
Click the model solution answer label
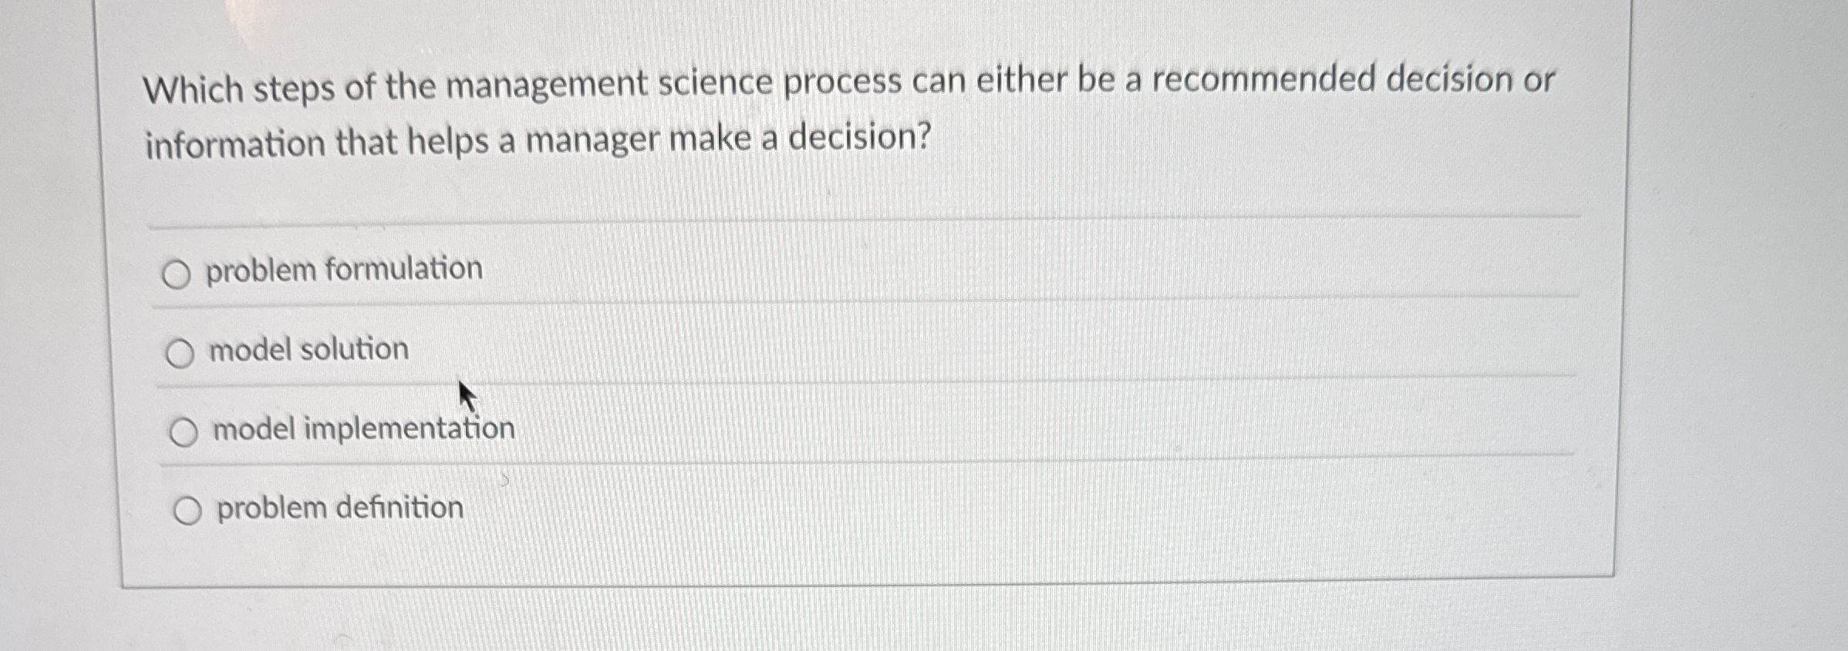pos(307,349)
